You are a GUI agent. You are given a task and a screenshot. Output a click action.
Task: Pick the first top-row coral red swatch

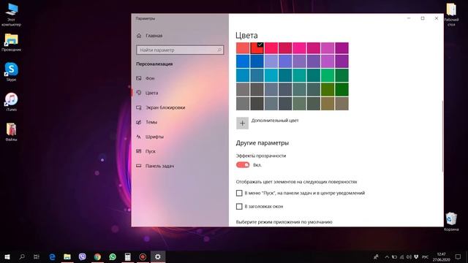(243, 48)
